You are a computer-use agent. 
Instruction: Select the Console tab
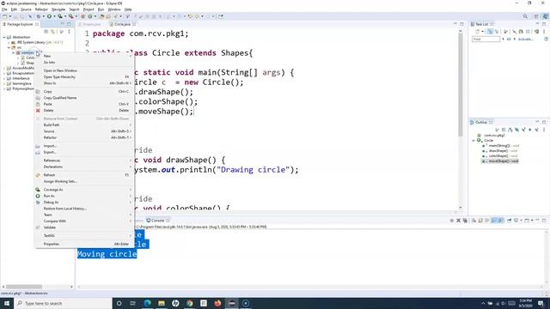[x=157, y=221]
